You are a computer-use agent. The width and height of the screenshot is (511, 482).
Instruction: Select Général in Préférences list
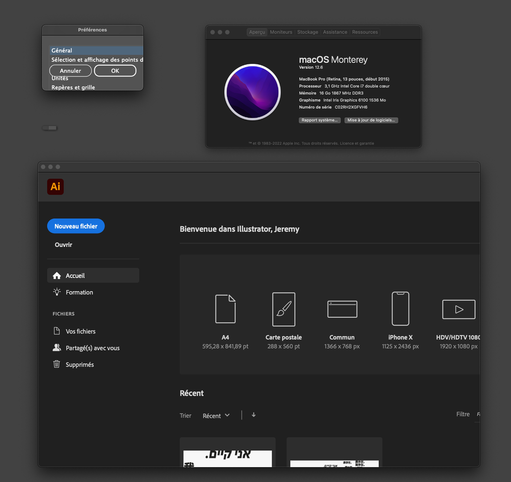pyautogui.click(x=96, y=50)
